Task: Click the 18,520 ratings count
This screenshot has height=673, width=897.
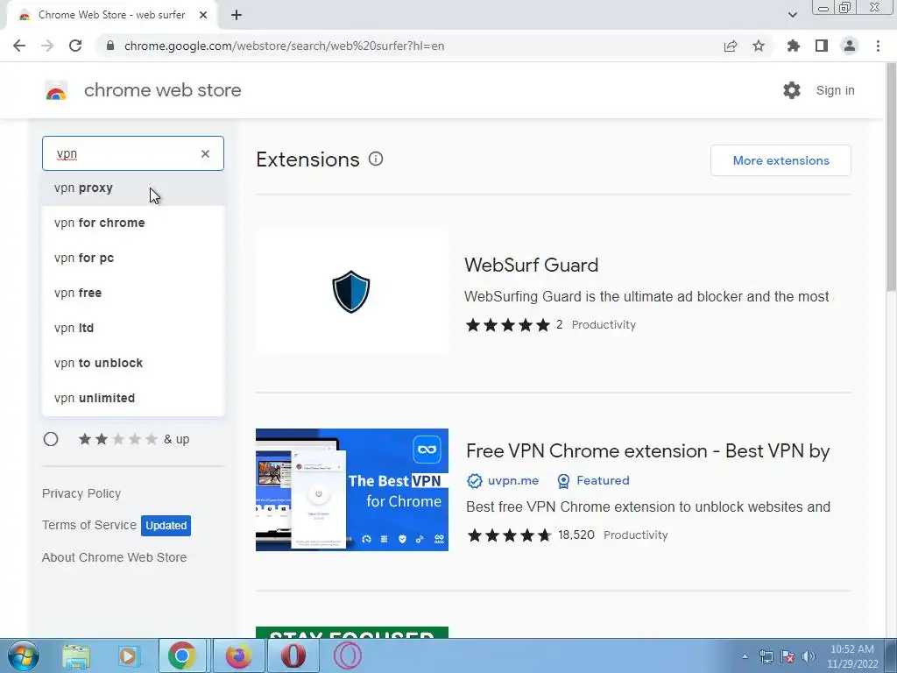Action: point(576,535)
